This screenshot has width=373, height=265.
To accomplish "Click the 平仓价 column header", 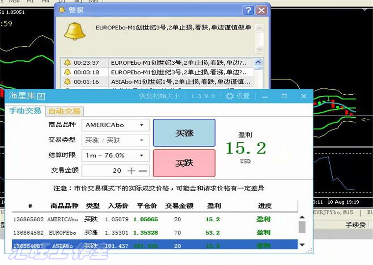I will pyautogui.click(x=147, y=206).
